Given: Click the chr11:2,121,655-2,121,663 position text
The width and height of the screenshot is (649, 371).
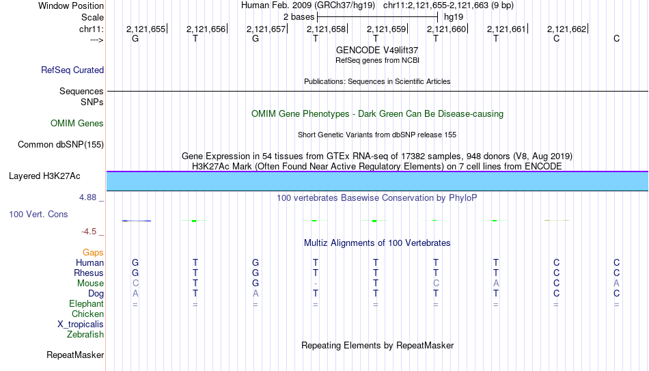Looking at the screenshot, I should tap(448, 5).
